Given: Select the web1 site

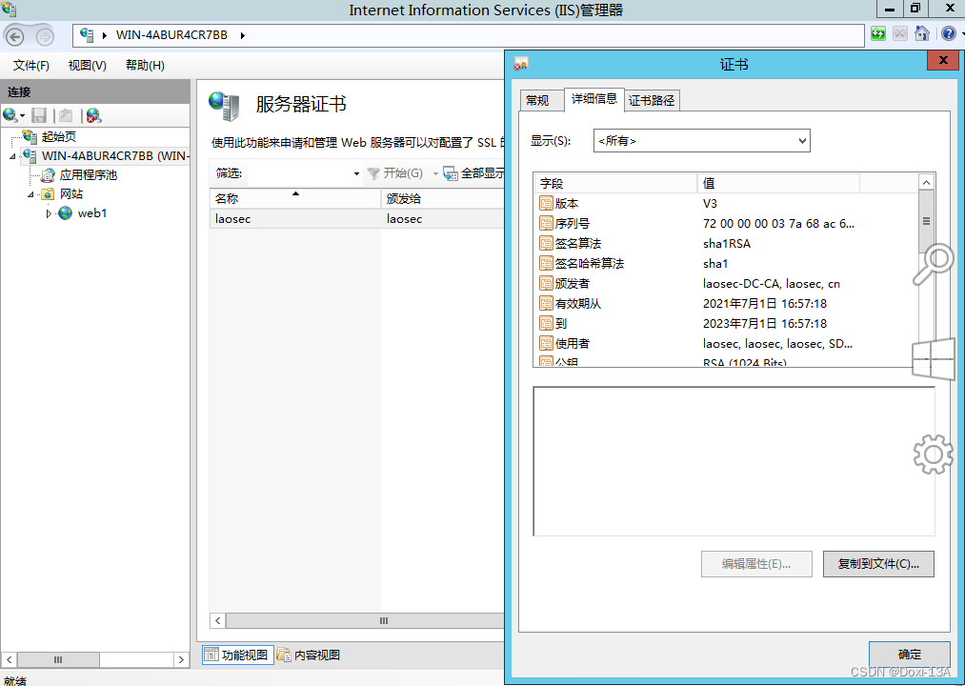Looking at the screenshot, I should [x=92, y=213].
